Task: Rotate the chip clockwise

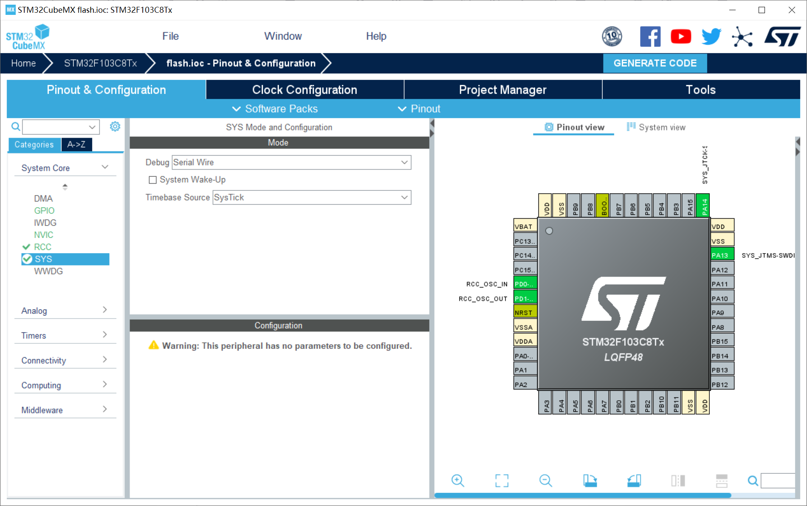Action: 590,481
